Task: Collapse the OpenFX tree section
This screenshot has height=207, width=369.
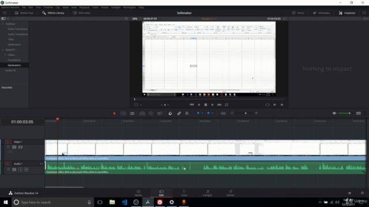Action: [3, 50]
